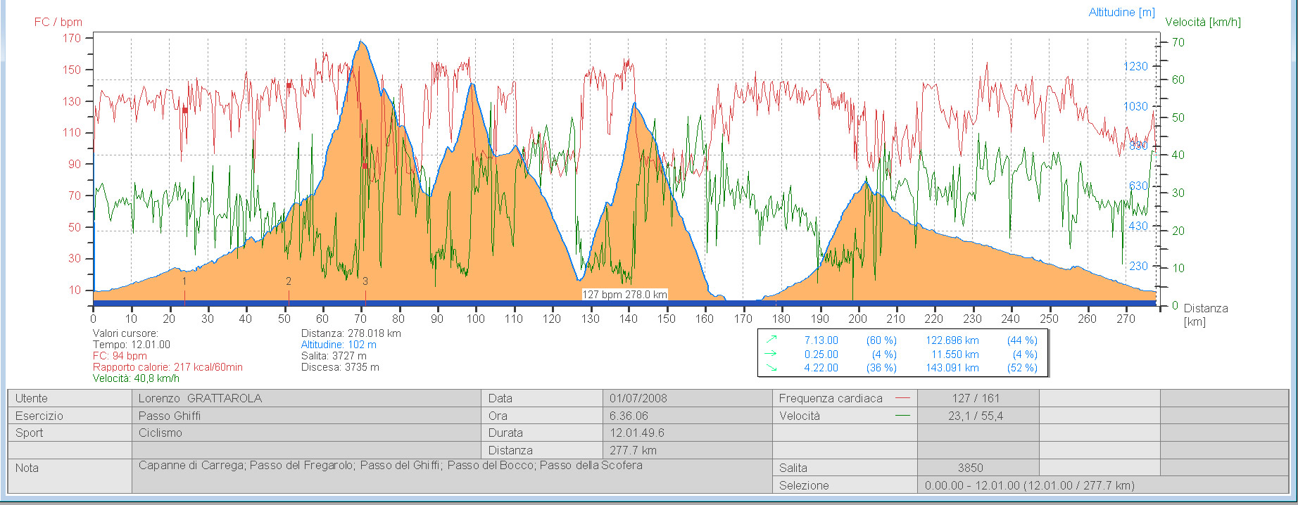Image resolution: width=1298 pixels, height=505 pixels.
Task: Click the '1230' tick on the altitude axis
Action: tap(1135, 66)
